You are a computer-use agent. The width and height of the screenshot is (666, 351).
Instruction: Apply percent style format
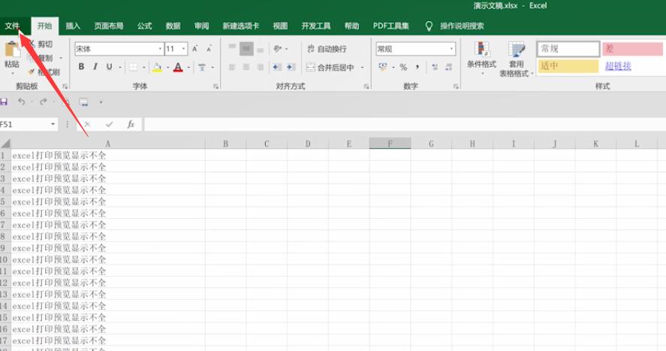(x=403, y=67)
